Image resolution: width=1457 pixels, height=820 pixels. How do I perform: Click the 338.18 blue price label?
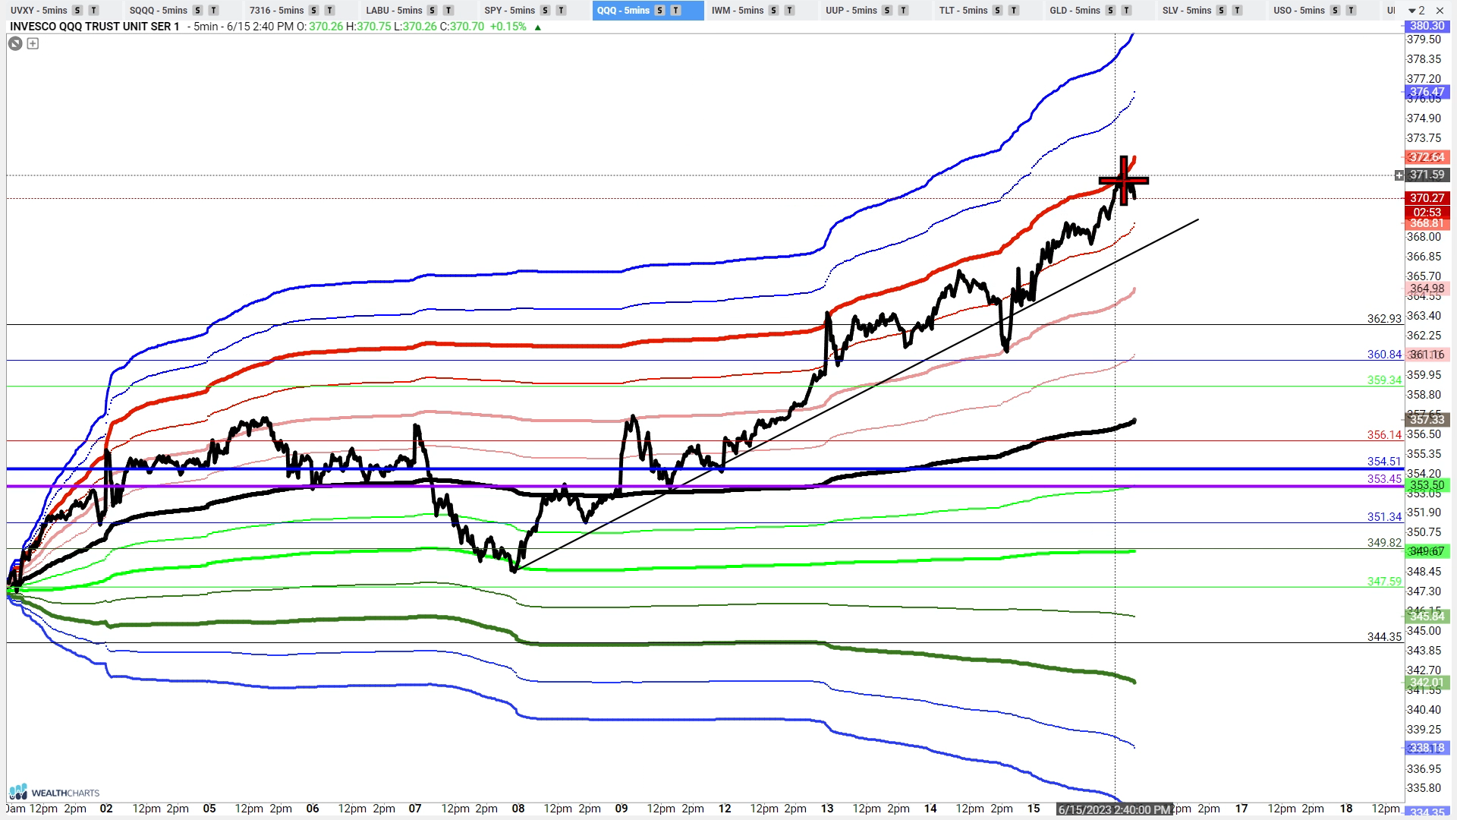click(x=1427, y=748)
